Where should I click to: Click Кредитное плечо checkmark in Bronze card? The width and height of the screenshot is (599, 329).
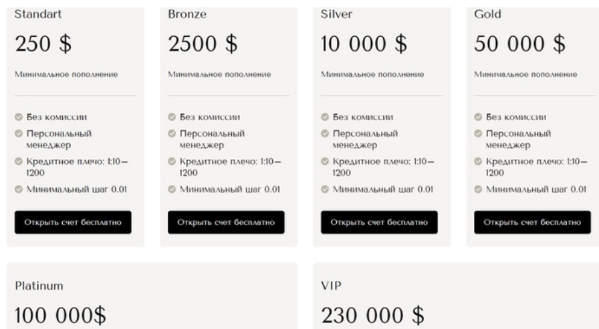click(x=172, y=161)
